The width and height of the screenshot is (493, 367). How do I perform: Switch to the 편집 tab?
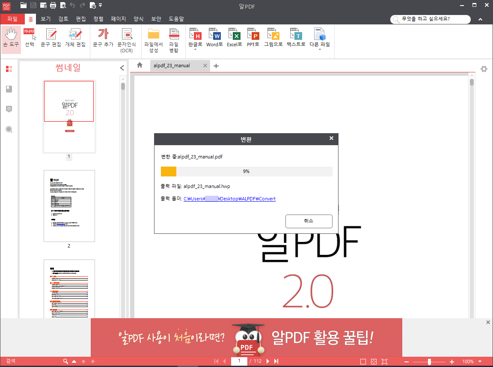point(81,19)
